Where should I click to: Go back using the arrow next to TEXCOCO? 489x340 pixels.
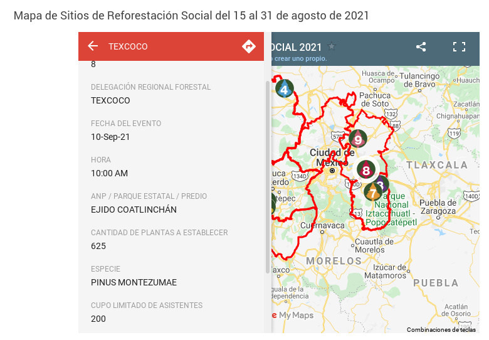[x=93, y=46]
